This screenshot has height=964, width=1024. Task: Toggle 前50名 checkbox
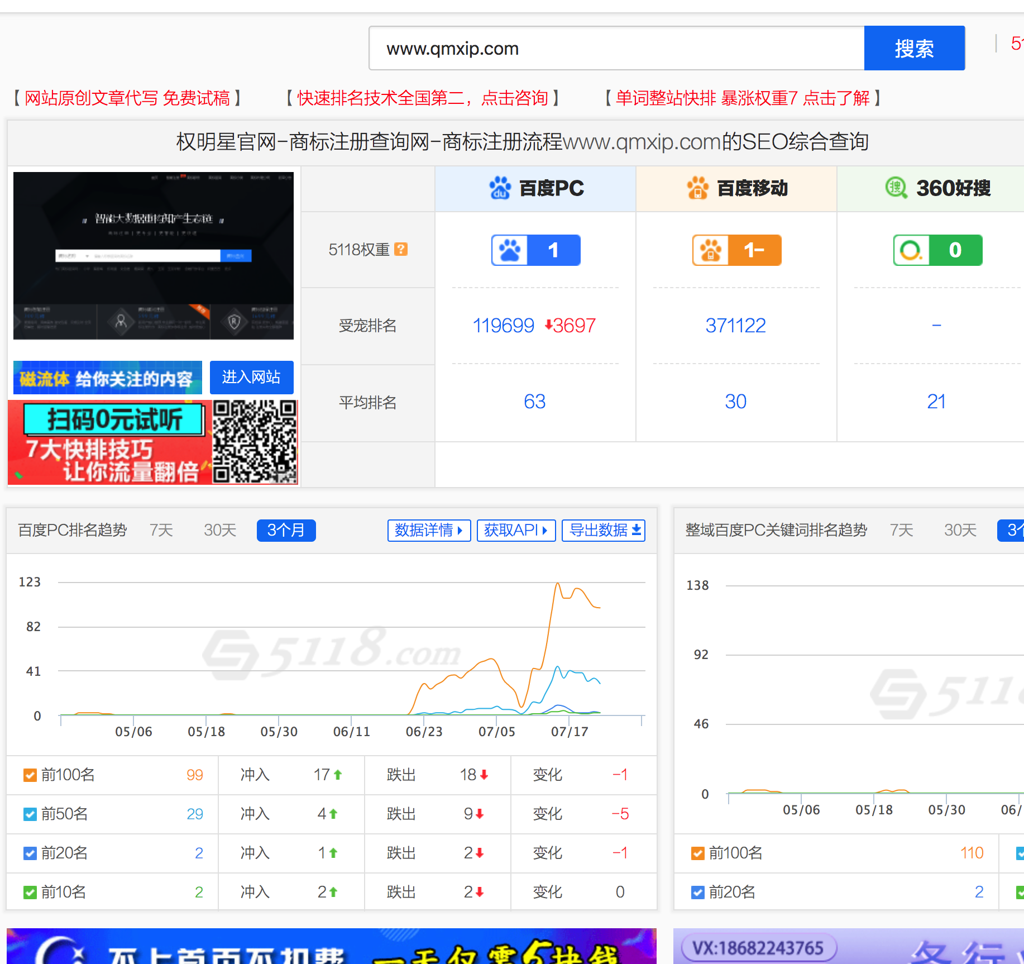point(30,814)
